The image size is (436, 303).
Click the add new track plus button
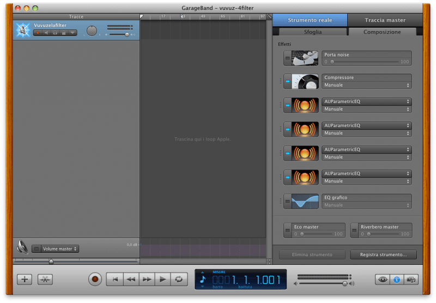click(25, 279)
